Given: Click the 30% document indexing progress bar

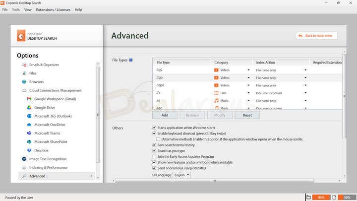Looking at the screenshot, I should pos(347,198).
